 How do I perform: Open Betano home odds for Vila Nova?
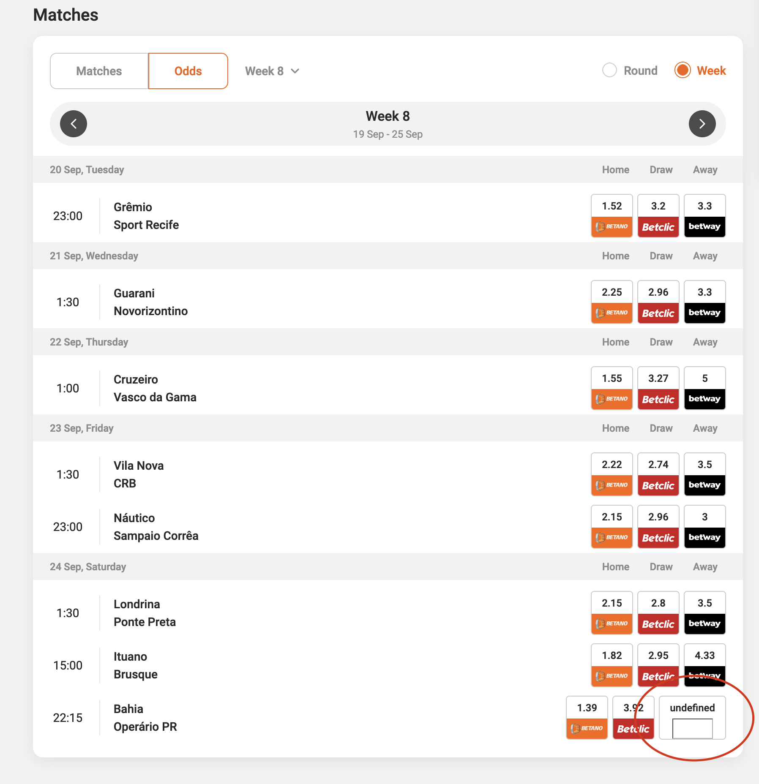coord(612,474)
